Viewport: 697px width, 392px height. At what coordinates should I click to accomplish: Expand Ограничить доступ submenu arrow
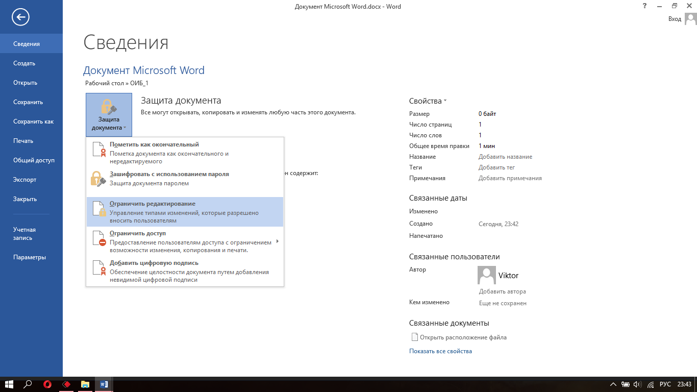(x=278, y=241)
